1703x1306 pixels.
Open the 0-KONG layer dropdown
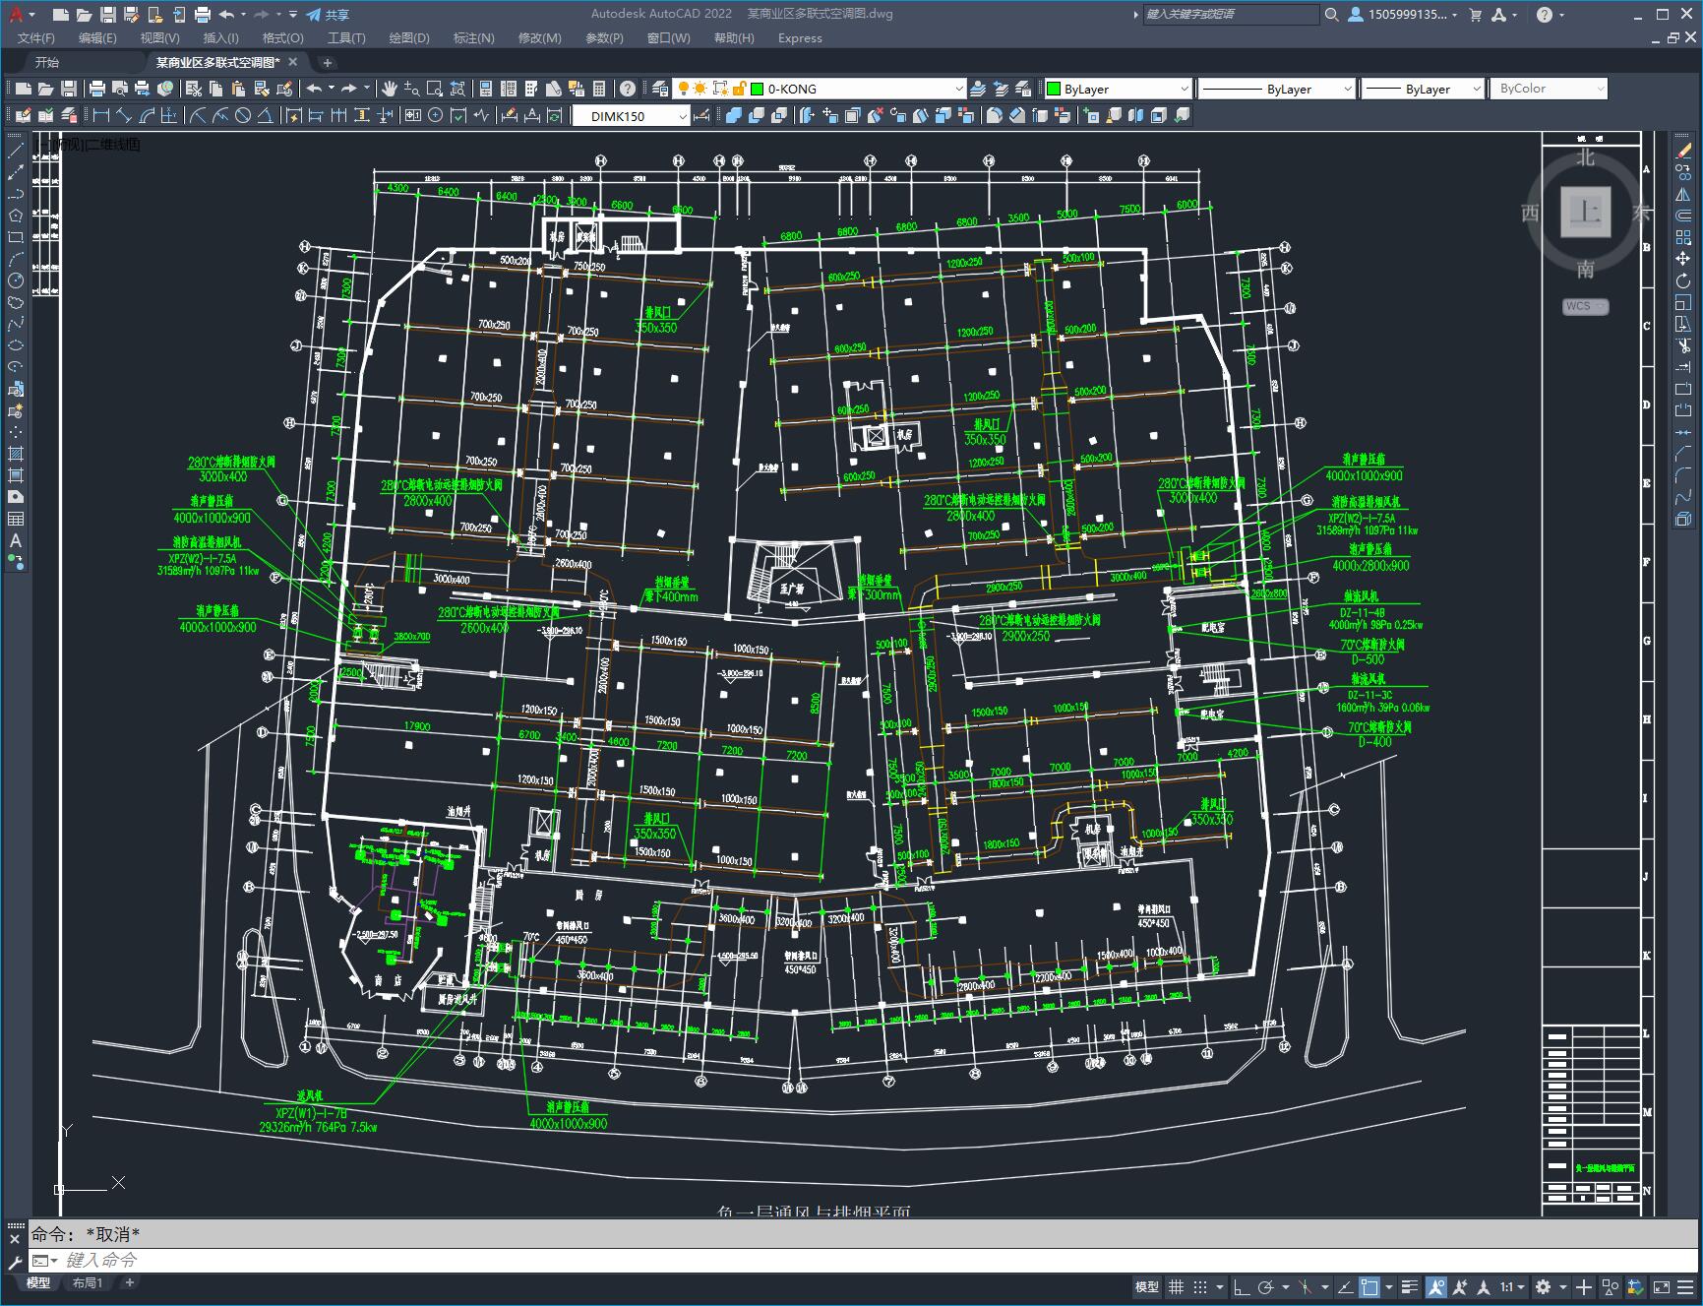click(959, 89)
